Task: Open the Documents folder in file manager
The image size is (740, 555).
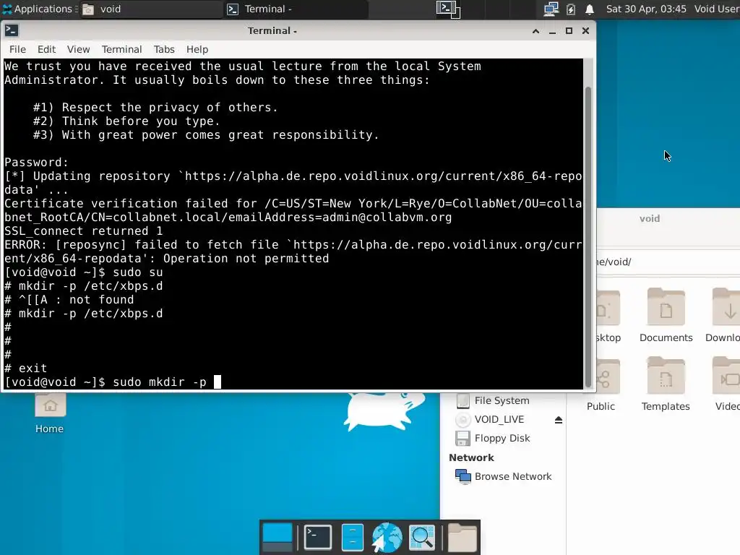Action: pyautogui.click(x=666, y=315)
